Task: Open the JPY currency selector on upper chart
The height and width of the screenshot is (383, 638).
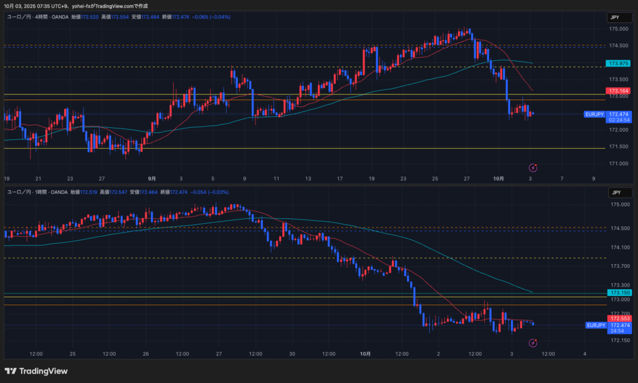Action: click(614, 18)
